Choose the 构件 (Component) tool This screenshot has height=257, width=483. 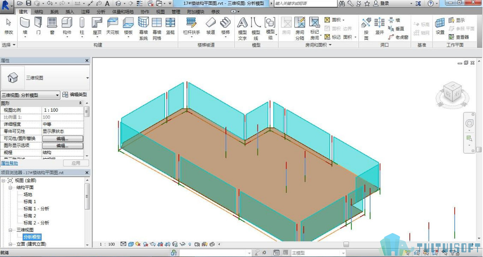67,27
